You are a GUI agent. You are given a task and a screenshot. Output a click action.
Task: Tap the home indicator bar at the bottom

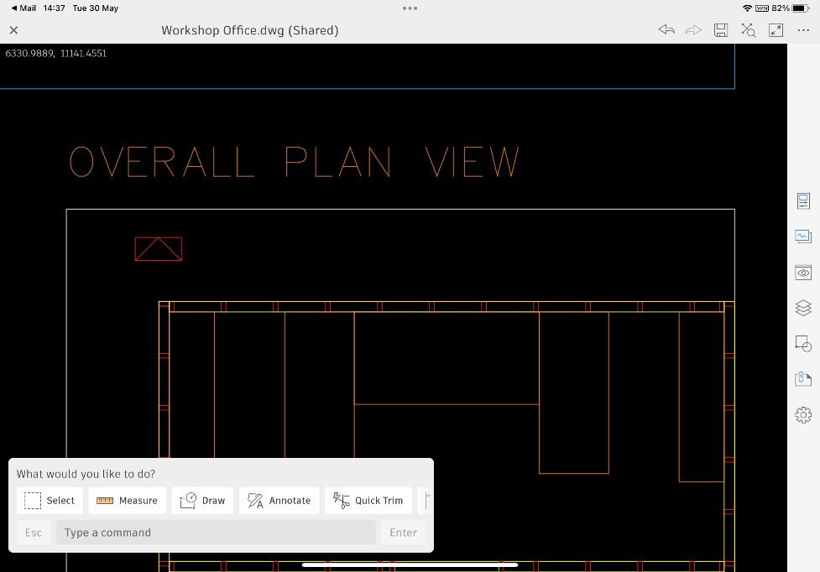(x=410, y=564)
